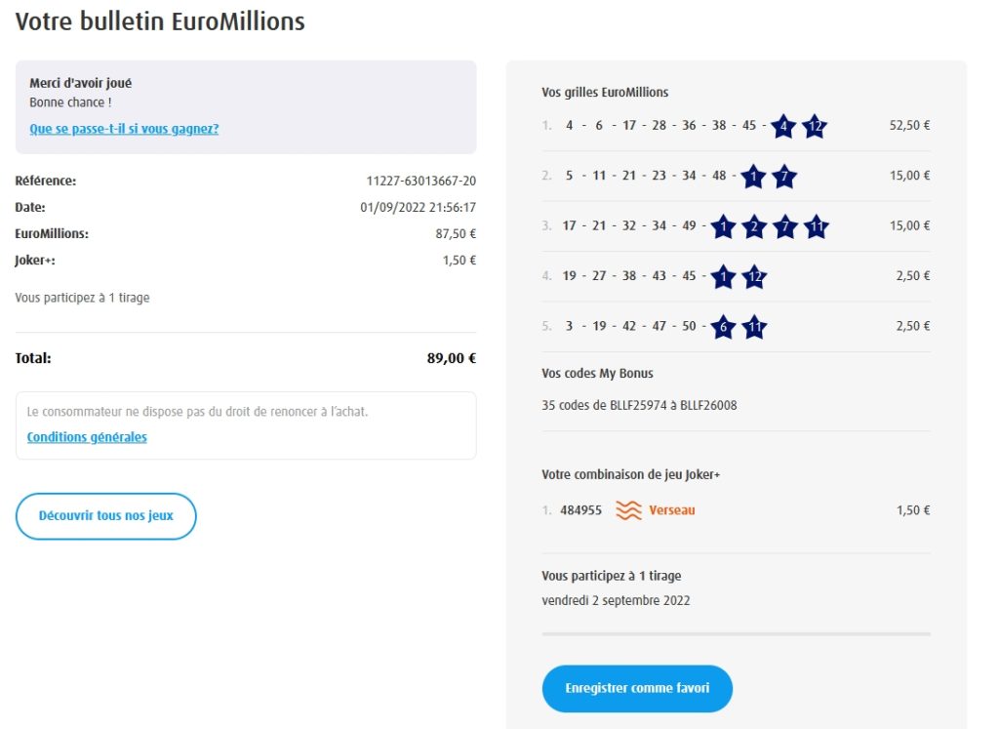This screenshot has height=729, width=999.
Task: Click star number 4 in grid 1
Action: (783, 126)
